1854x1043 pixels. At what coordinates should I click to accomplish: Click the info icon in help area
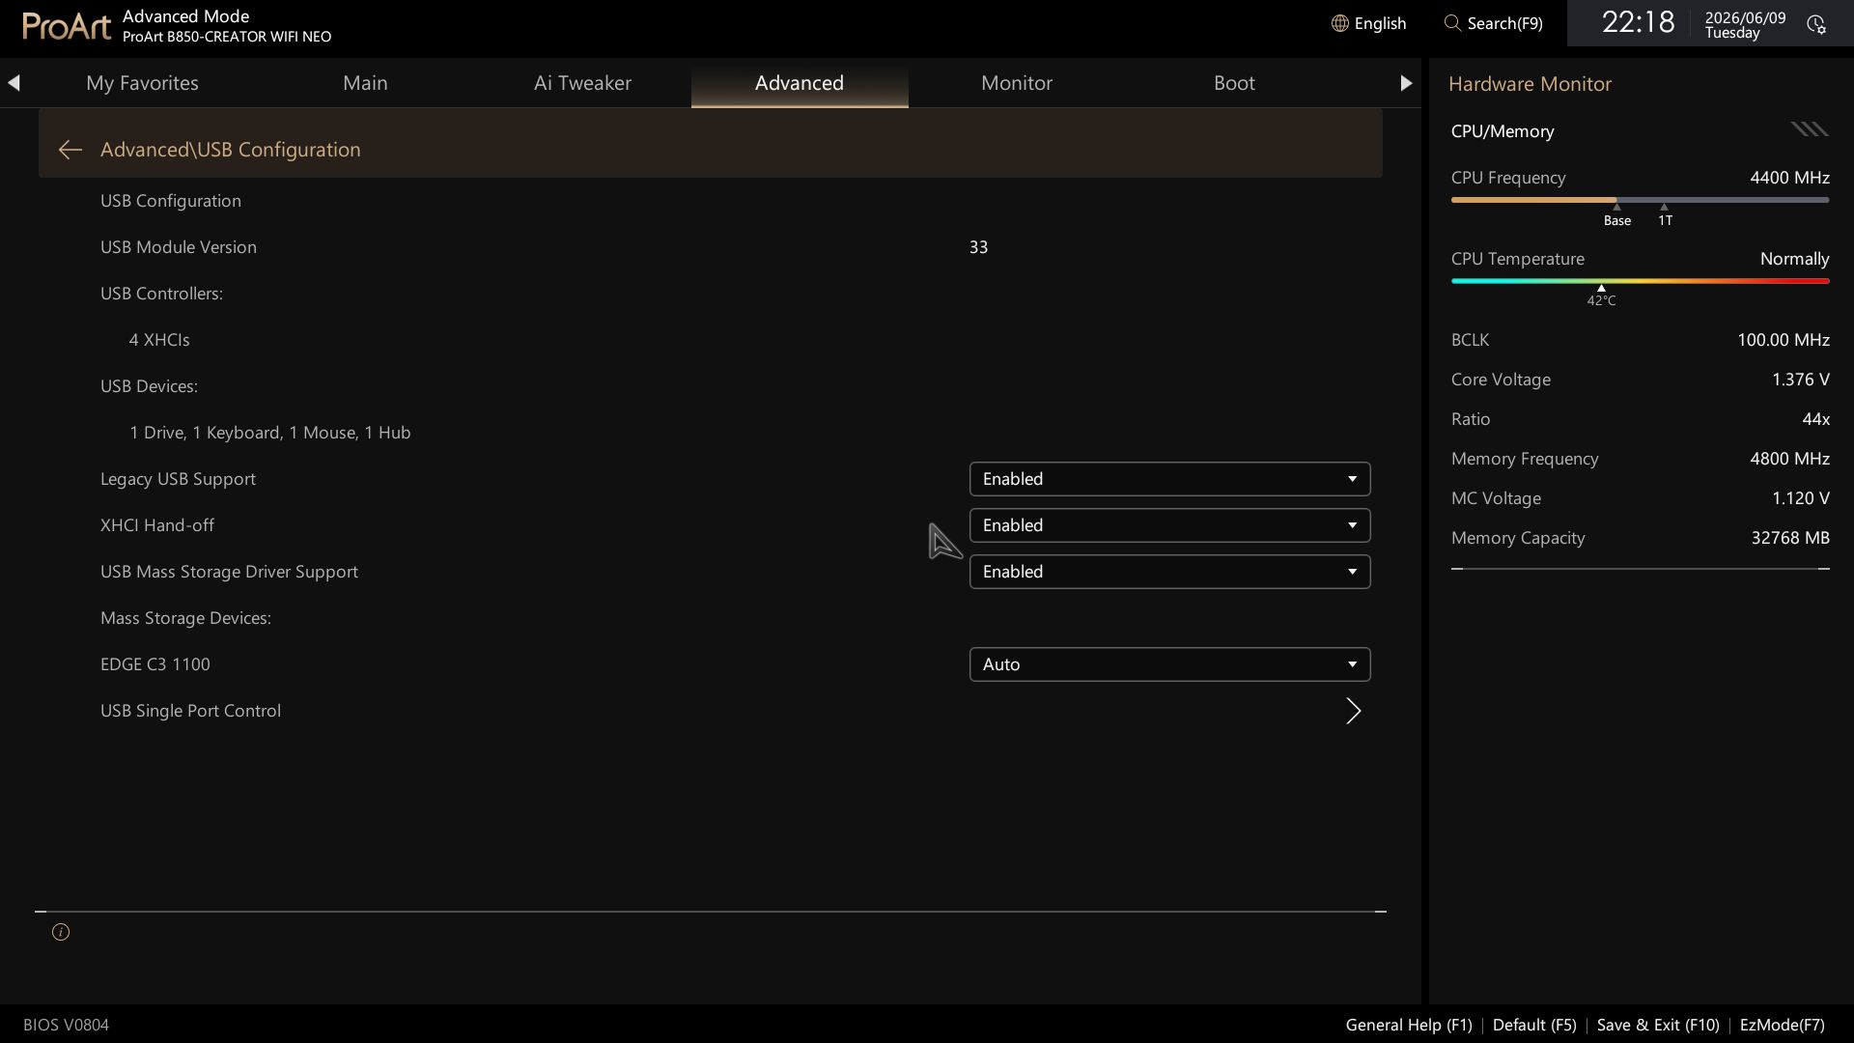click(61, 932)
